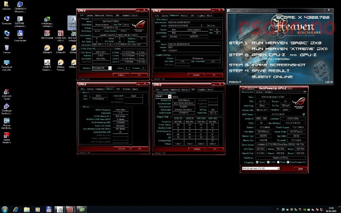Launch the 3DMark05 desktop shortcut
The width and height of the screenshot is (341, 213).
pyautogui.click(x=60, y=49)
